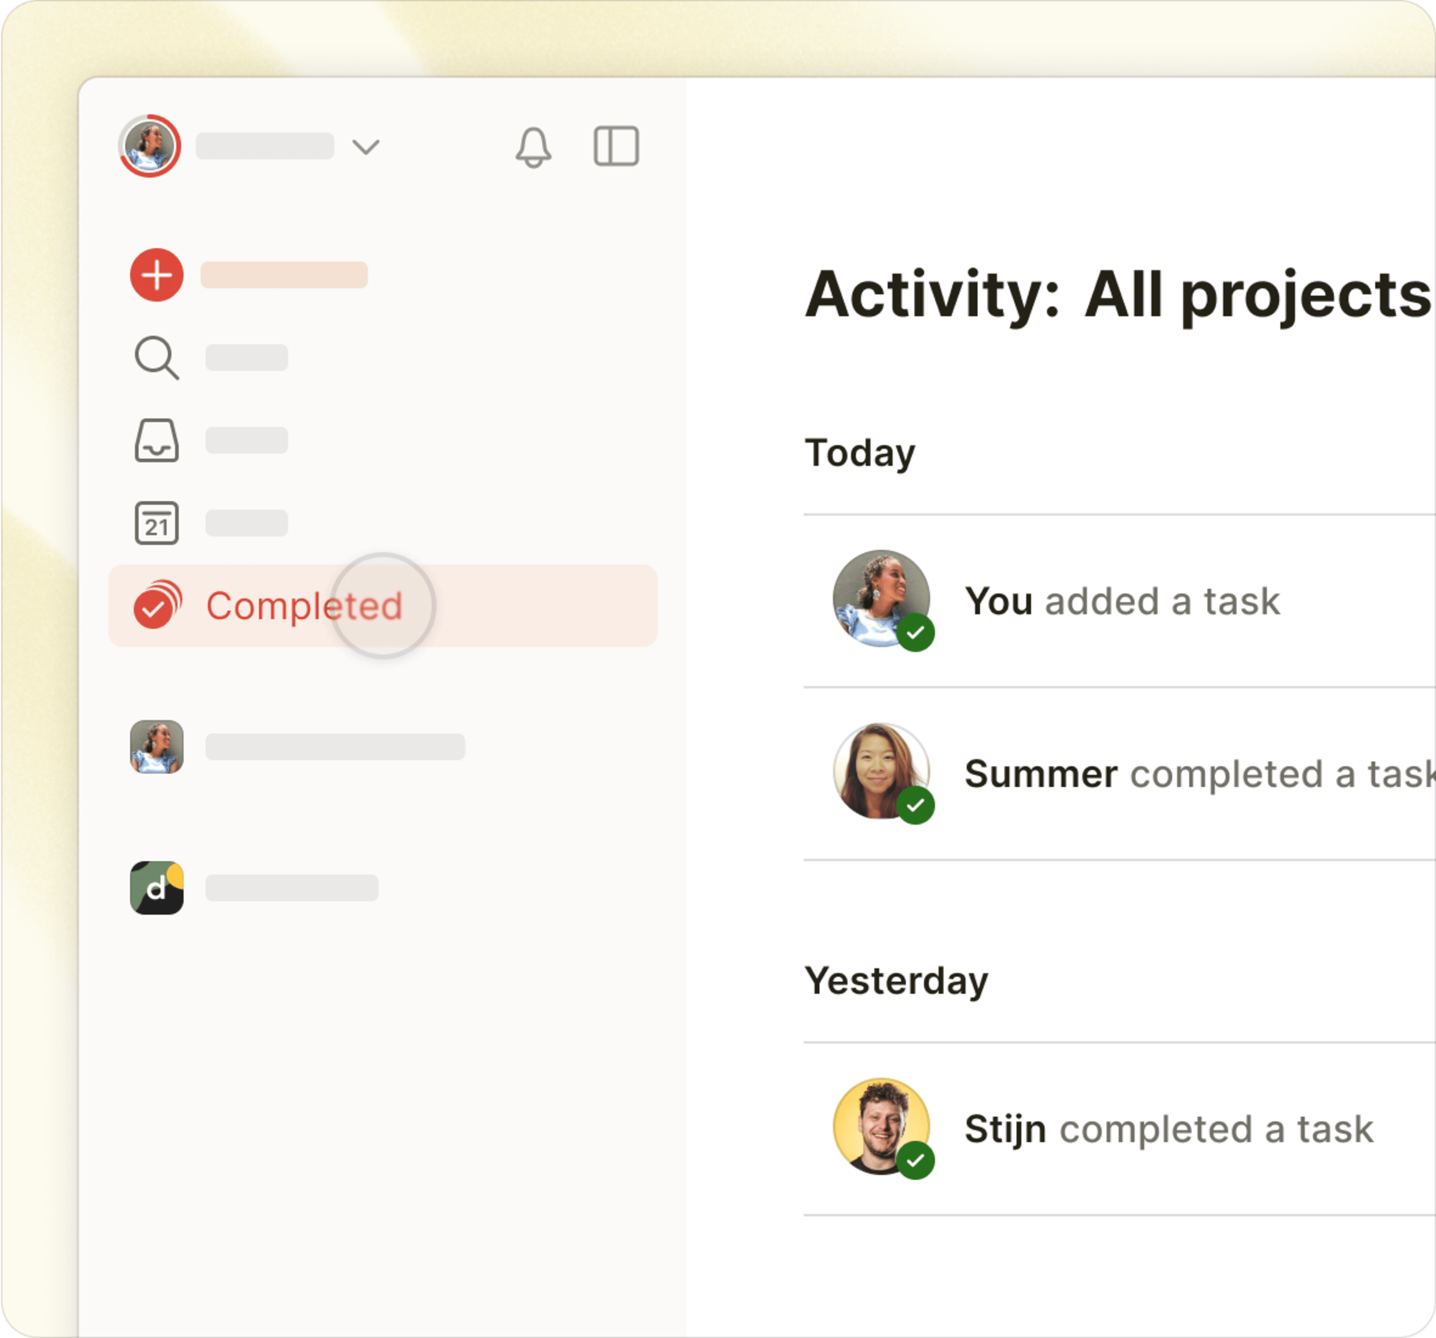Open the doist project icon

[x=157, y=888]
